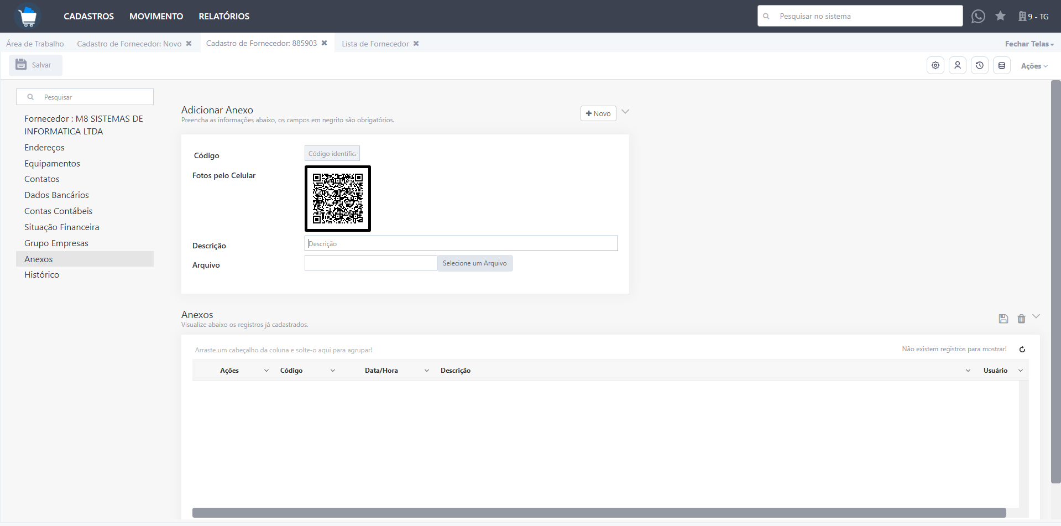Viewport: 1061px width, 526px height.
Task: Click the Arquivo file path field
Action: click(x=371, y=263)
